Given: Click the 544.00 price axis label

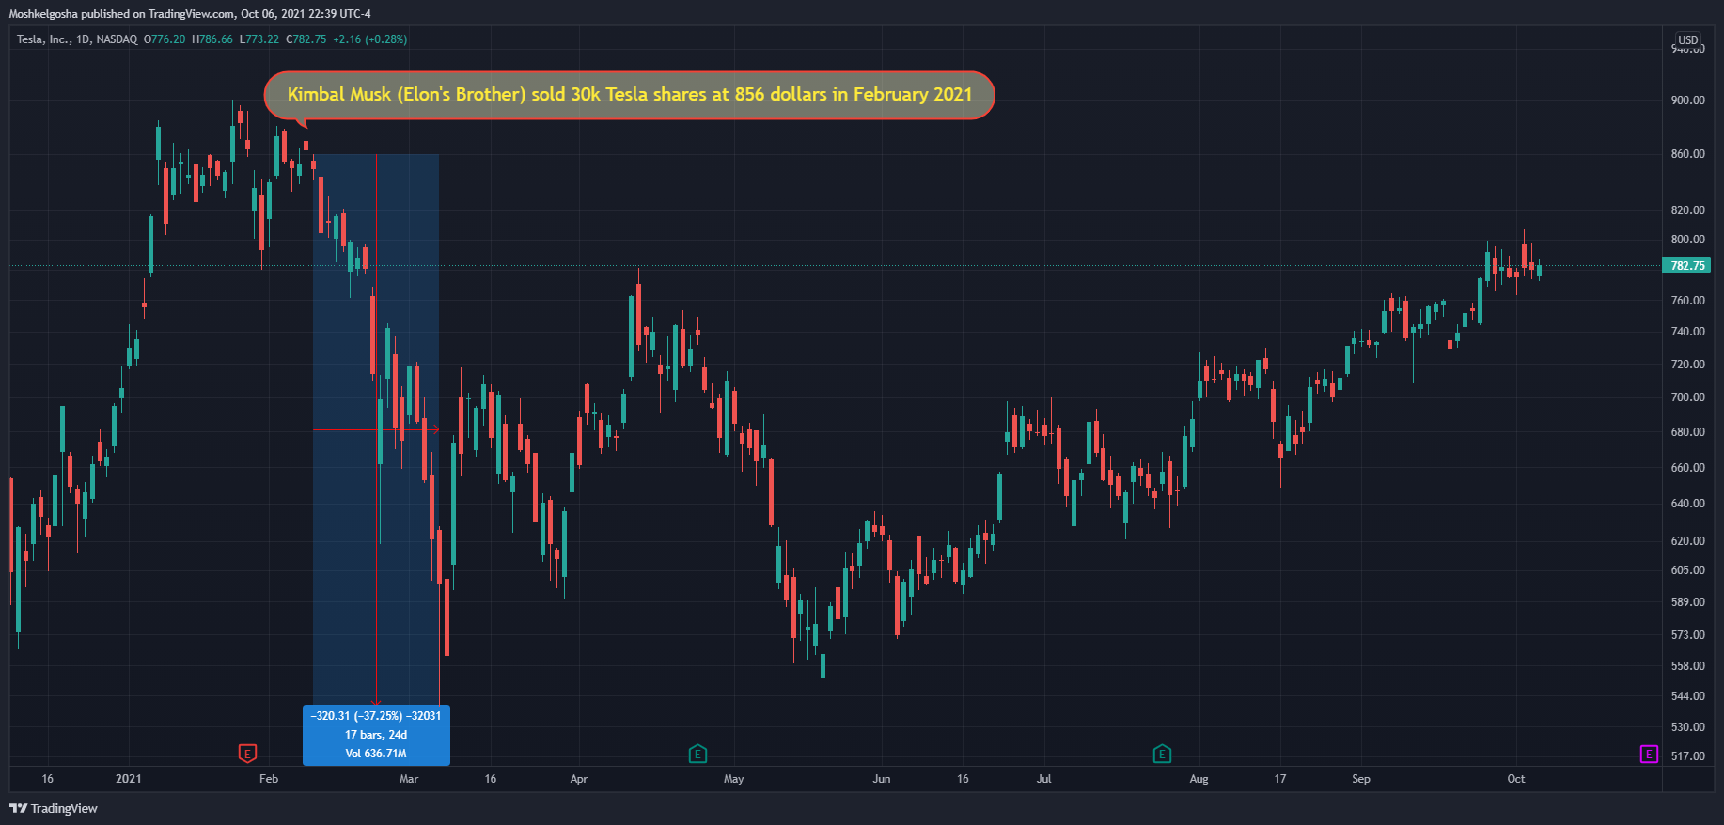Looking at the screenshot, I should tap(1688, 696).
